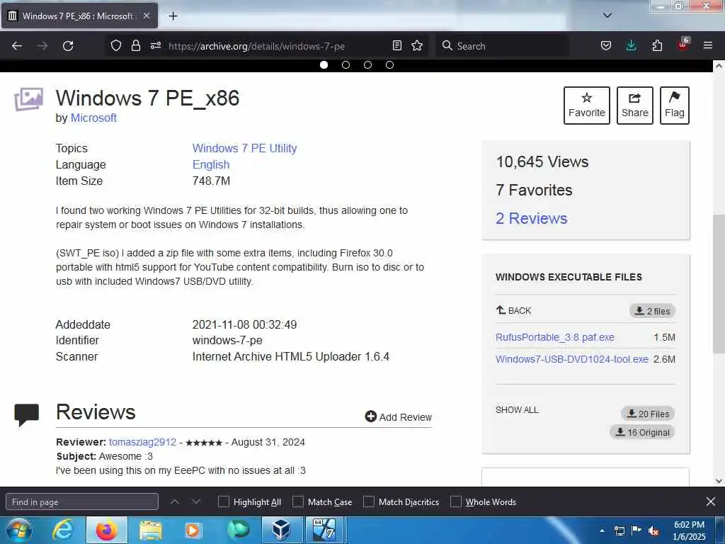Click the browser Search box
This screenshot has width=725, height=544.
502,46
